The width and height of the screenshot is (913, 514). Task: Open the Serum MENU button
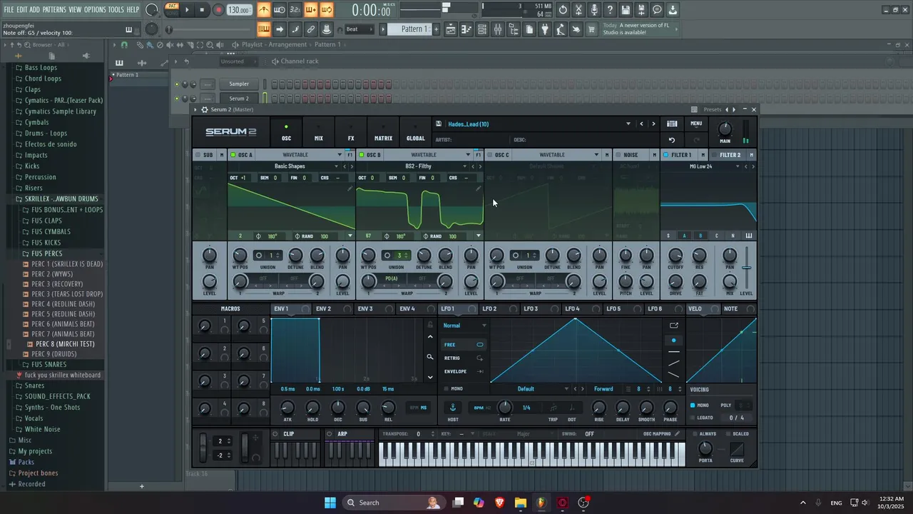pos(696,124)
